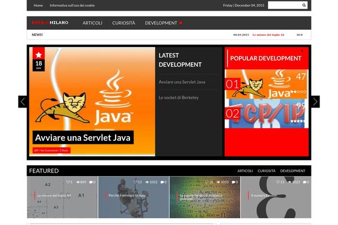The width and height of the screenshot is (338, 225).
Task: Like the 'Il numero Epsilon' card heart
Action: [x=278, y=182]
